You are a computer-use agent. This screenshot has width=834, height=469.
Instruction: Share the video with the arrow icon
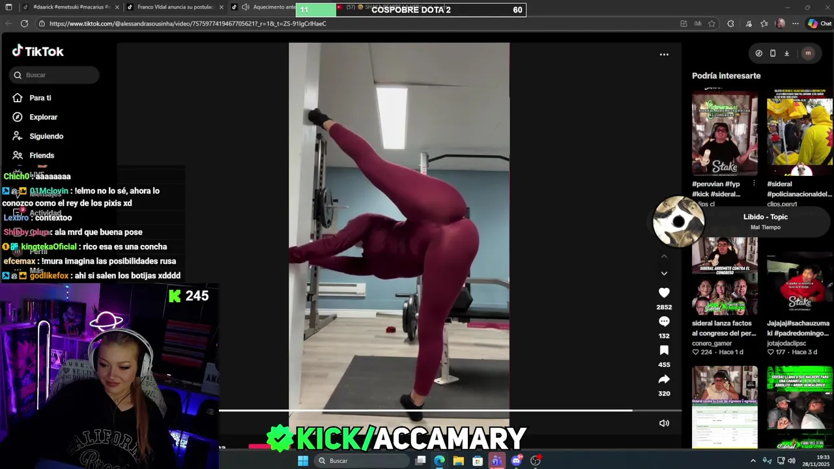click(664, 379)
